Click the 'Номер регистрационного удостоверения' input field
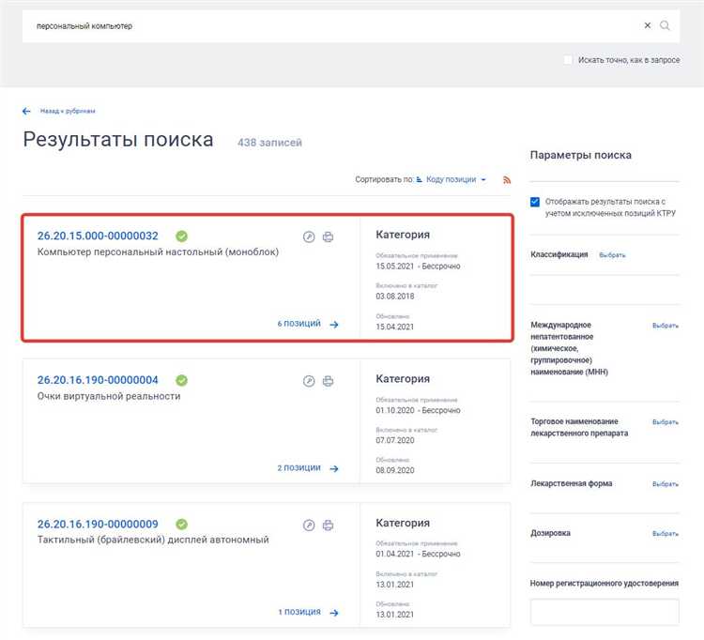Viewport: 704px width, 640px height. tap(605, 612)
